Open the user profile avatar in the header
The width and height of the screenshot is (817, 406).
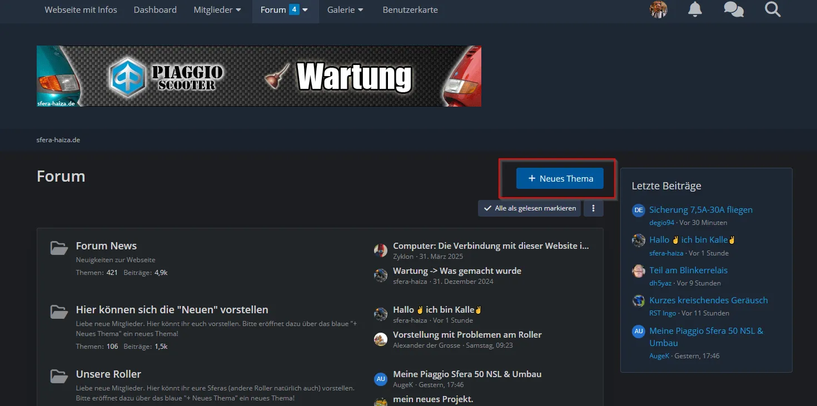pyautogui.click(x=659, y=9)
